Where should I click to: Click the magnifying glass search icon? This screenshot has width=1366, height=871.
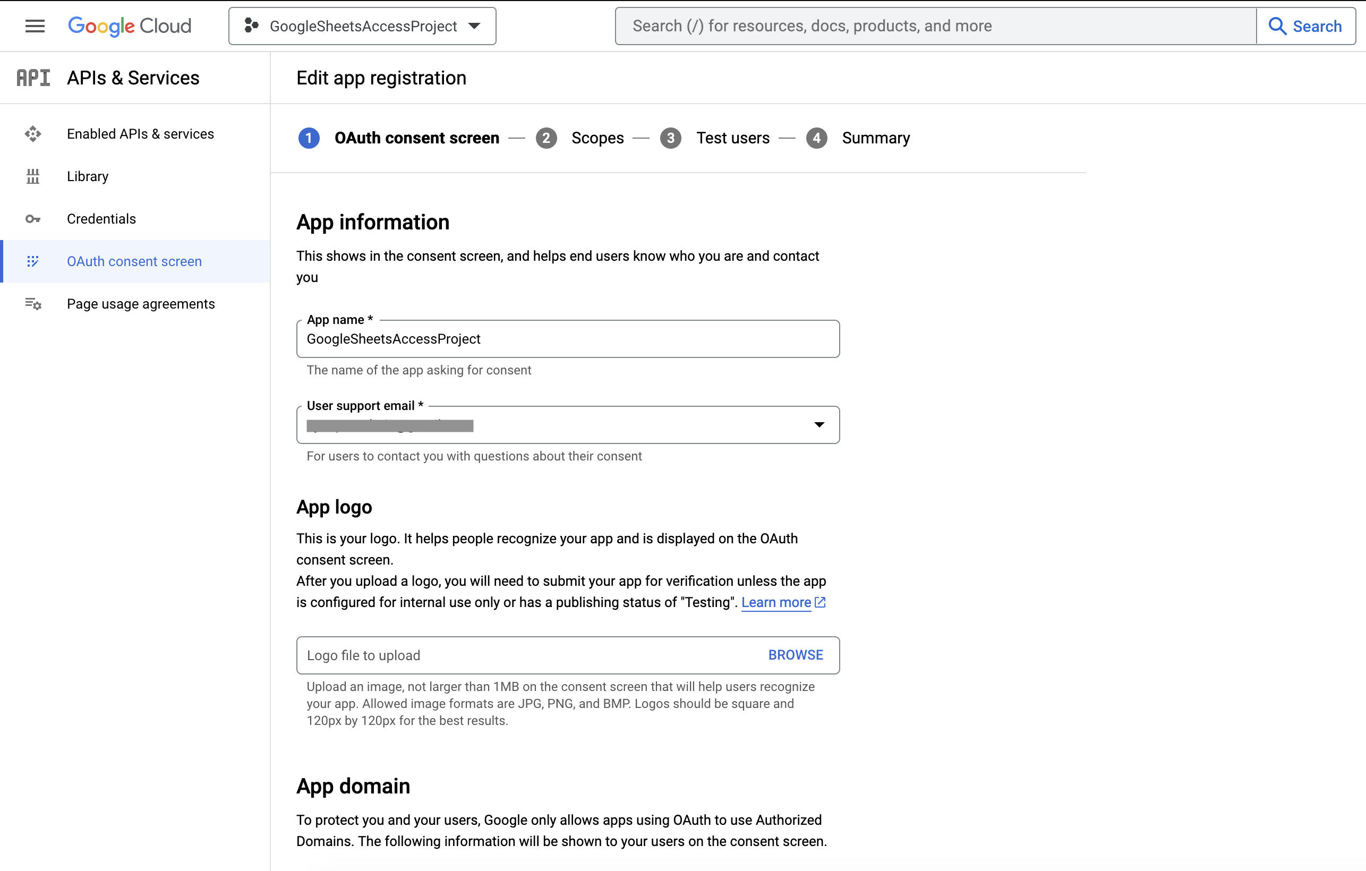click(1277, 26)
